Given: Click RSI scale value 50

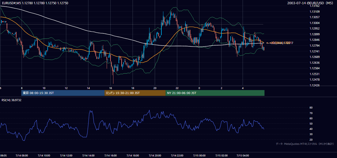Looking at the screenshot, I should pyautogui.click(x=311, y=124).
